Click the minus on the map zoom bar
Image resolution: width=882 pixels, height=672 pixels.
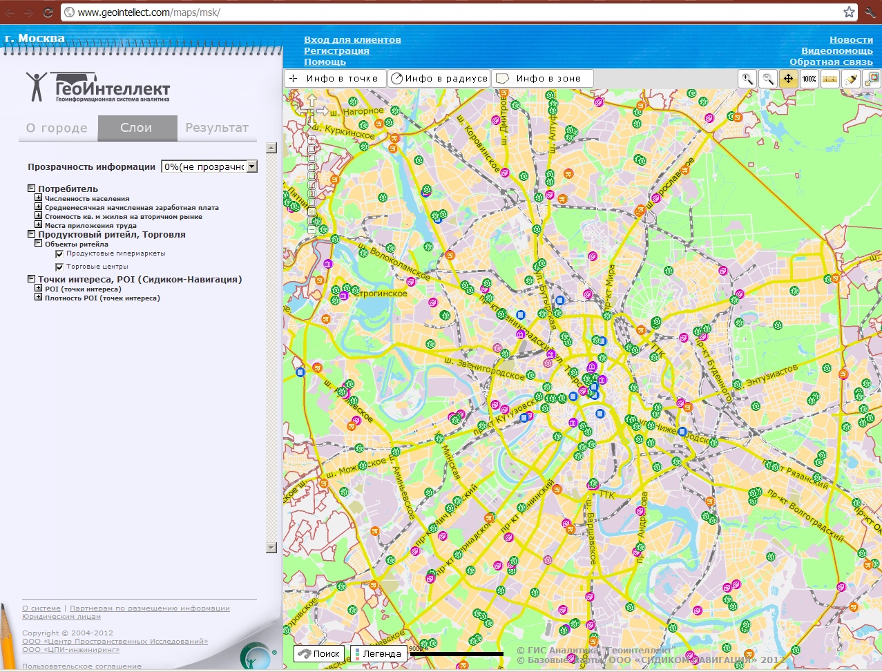tap(311, 229)
